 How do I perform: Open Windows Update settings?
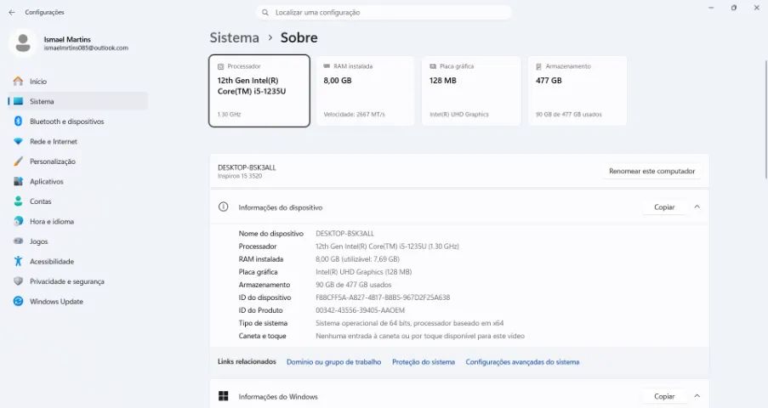tap(78, 301)
